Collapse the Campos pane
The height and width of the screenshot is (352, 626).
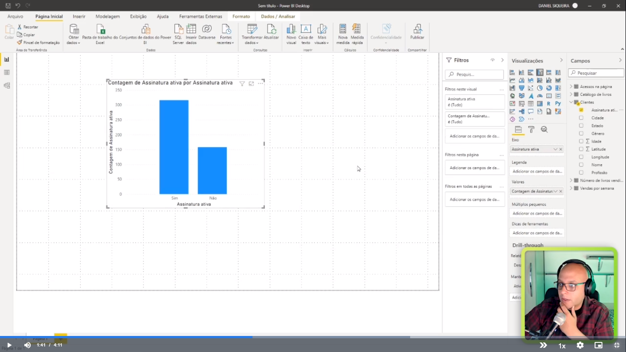621,60
